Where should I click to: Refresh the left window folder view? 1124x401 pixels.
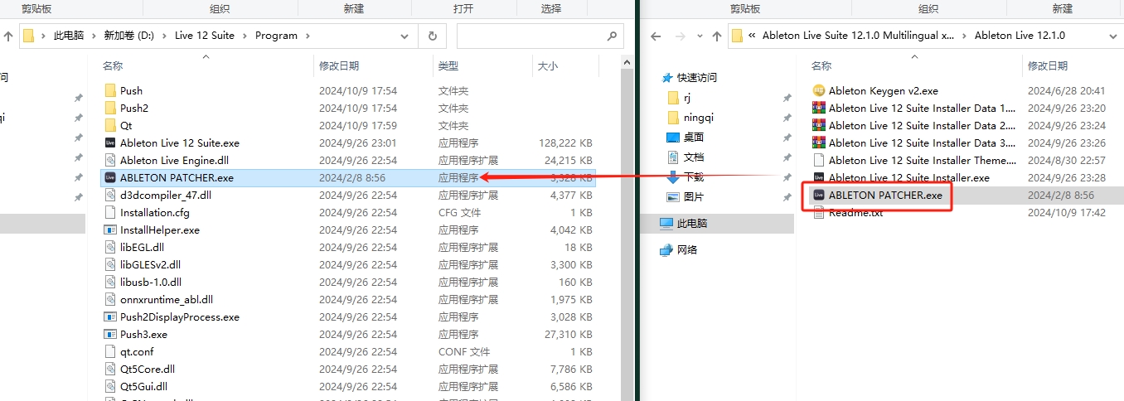pos(432,36)
